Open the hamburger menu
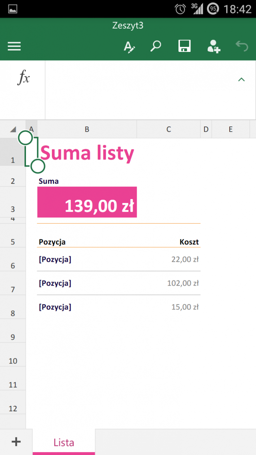 point(14,46)
